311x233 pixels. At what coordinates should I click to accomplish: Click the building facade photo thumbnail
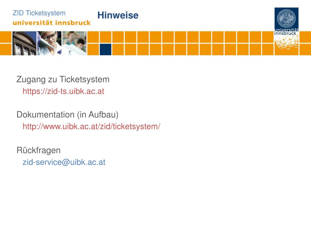tap(24, 43)
